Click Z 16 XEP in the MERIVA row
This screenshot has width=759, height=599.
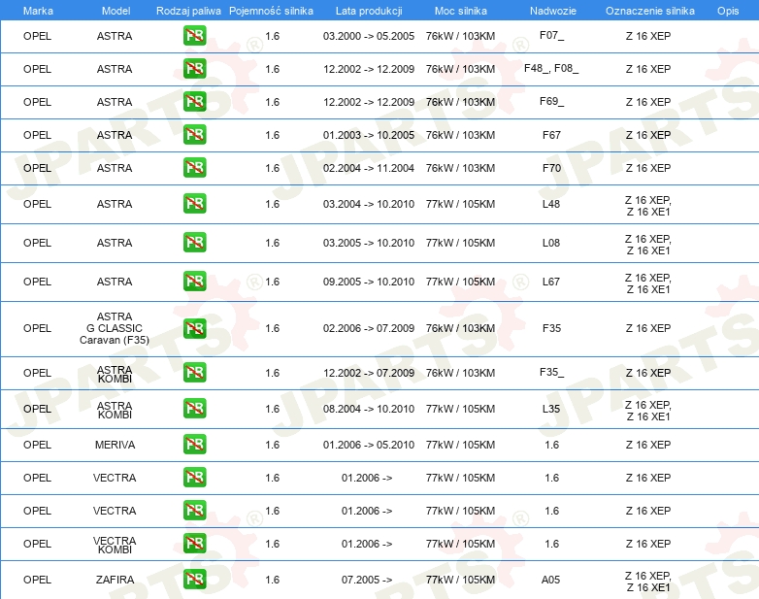pos(648,445)
